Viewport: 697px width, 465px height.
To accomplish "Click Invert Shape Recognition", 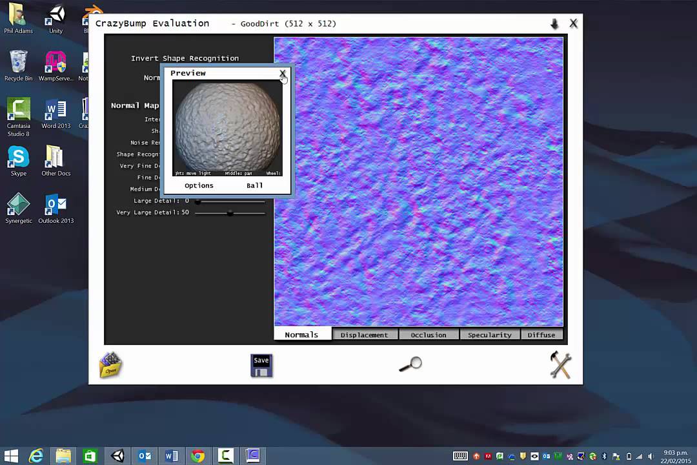I will coord(185,58).
